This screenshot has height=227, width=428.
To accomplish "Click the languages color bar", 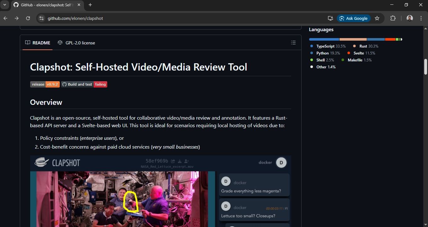I will (355, 39).
